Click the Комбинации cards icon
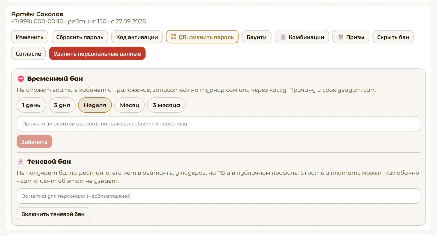 click(283, 37)
